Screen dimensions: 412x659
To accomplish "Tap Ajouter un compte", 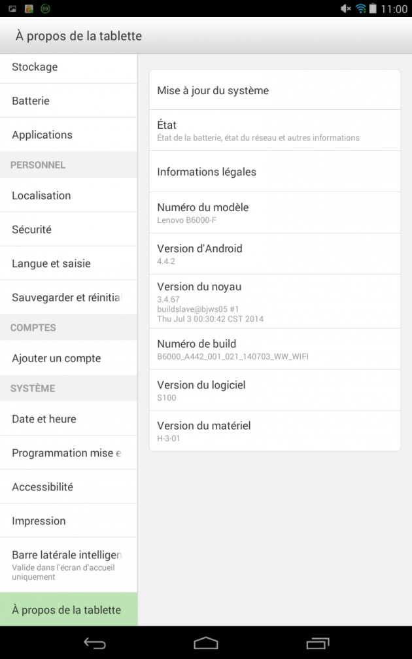I will click(69, 358).
